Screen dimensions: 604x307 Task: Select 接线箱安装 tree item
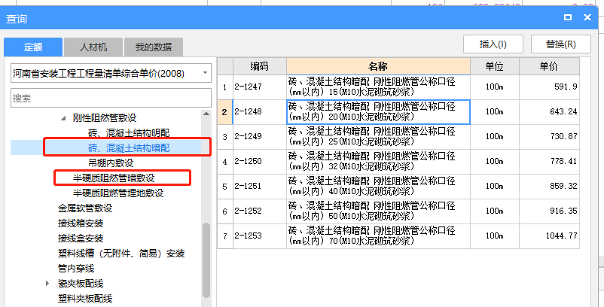pos(81,223)
